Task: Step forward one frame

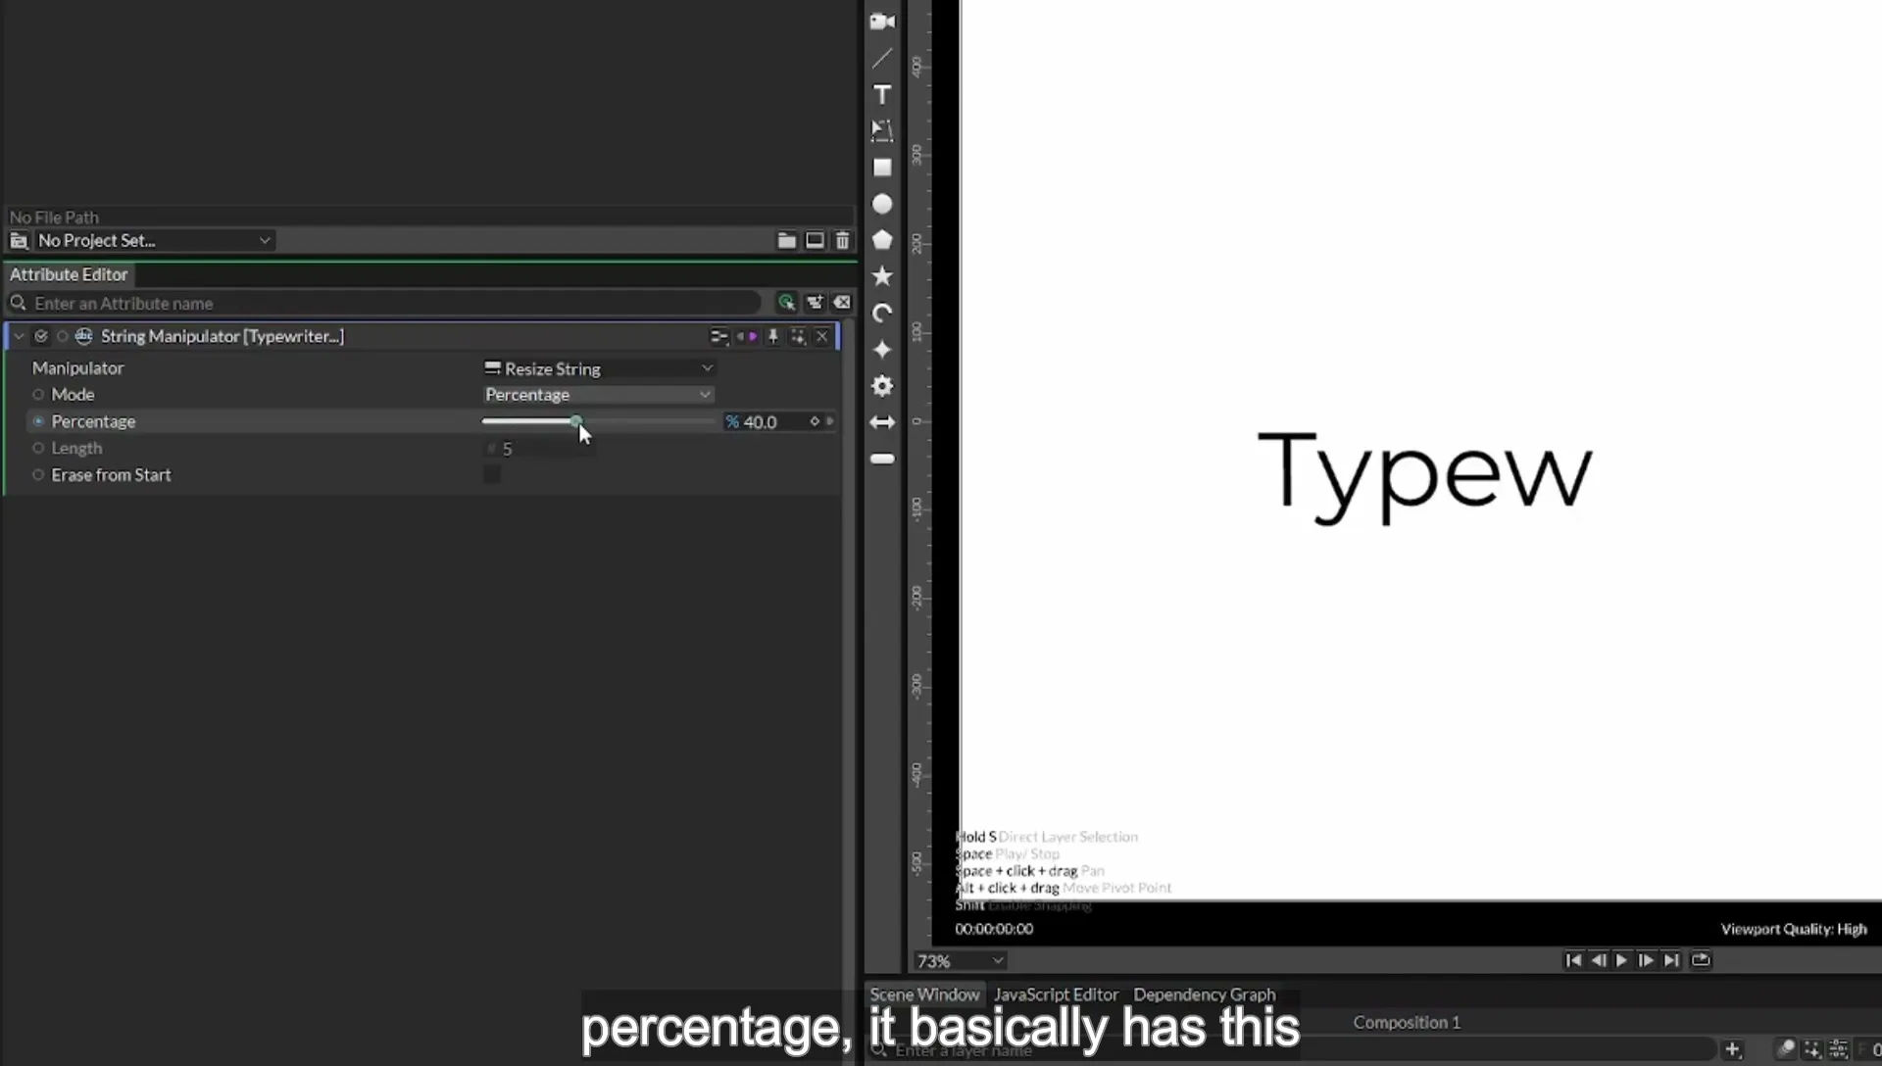Action: click(1647, 960)
